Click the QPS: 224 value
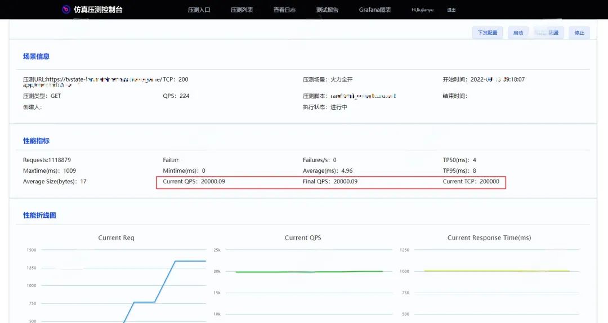Viewport: 608px width, 323px height. [176, 96]
